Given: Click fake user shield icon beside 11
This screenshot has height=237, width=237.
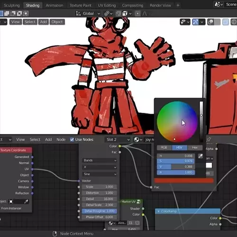Looking at the screenshot, I should (137, 223).
